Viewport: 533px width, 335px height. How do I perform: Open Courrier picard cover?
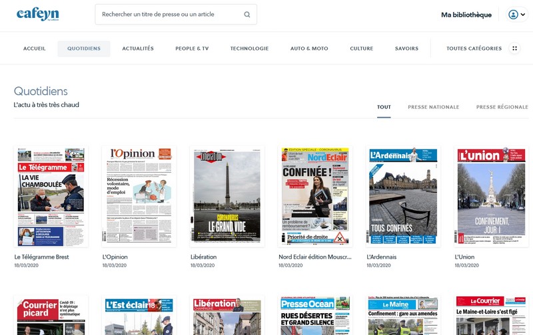(x=51, y=315)
